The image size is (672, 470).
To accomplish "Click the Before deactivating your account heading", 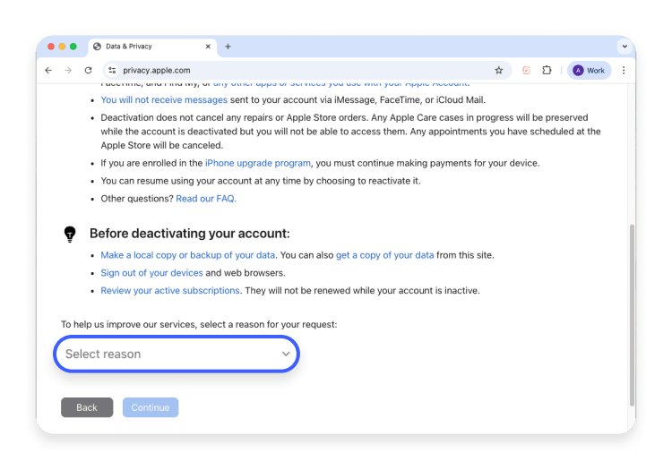I will [x=189, y=234].
